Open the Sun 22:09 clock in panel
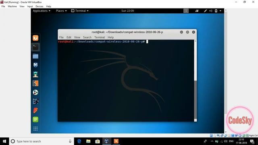258x145 pixels. pos(127,11)
